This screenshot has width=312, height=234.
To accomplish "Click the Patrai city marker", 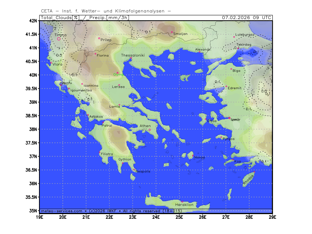I will point(103,122).
